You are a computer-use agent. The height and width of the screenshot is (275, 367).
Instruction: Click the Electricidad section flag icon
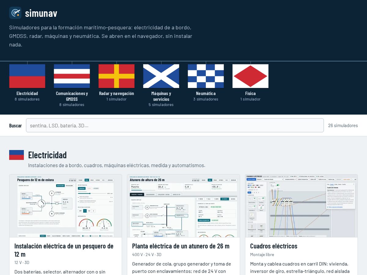(17, 155)
